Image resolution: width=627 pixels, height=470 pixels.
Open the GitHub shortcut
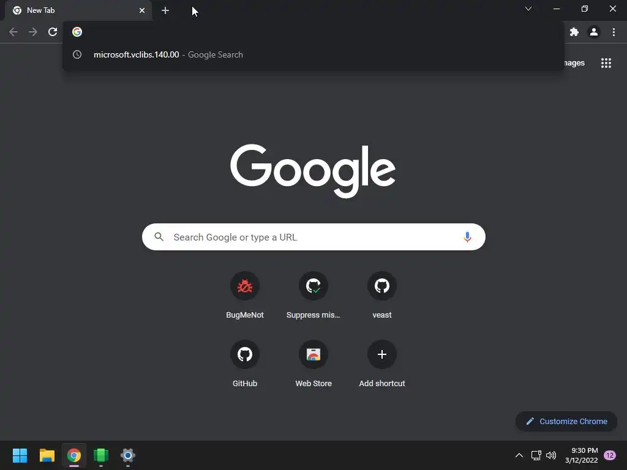pyautogui.click(x=245, y=364)
